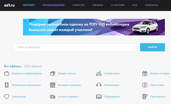This screenshot has width=171, height=104.
Task: Open the О СИСТЕМЕ page
Action: 118,5
